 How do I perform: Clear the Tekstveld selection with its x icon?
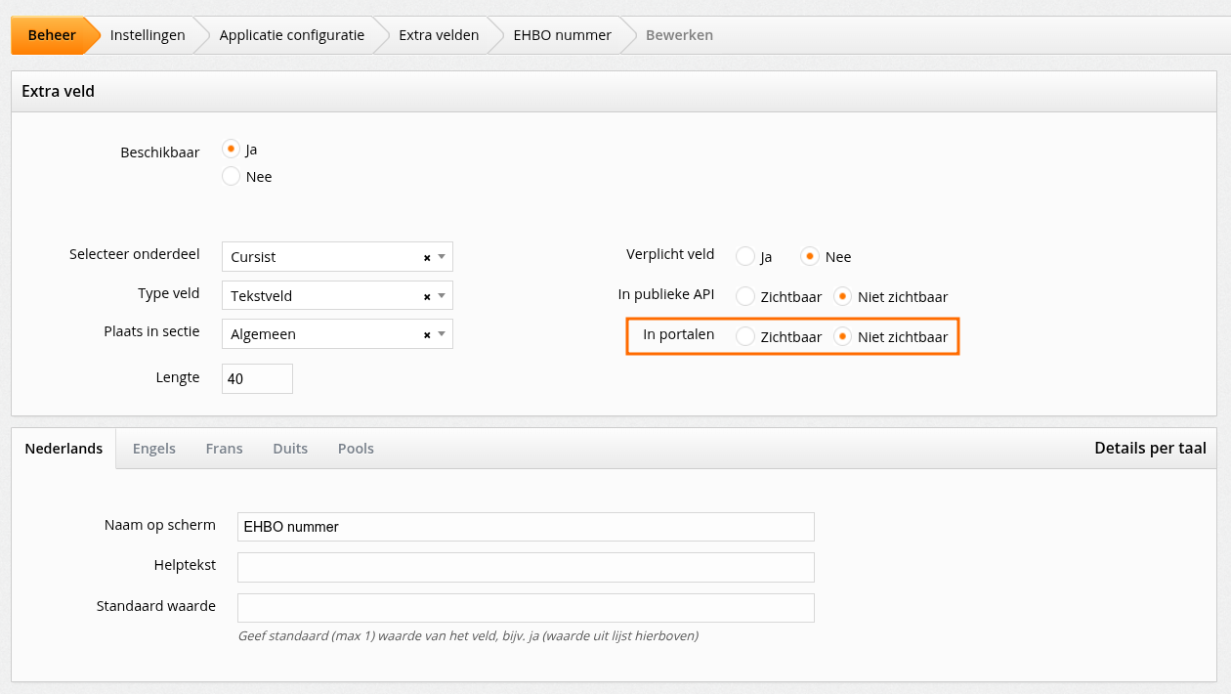coord(427,296)
